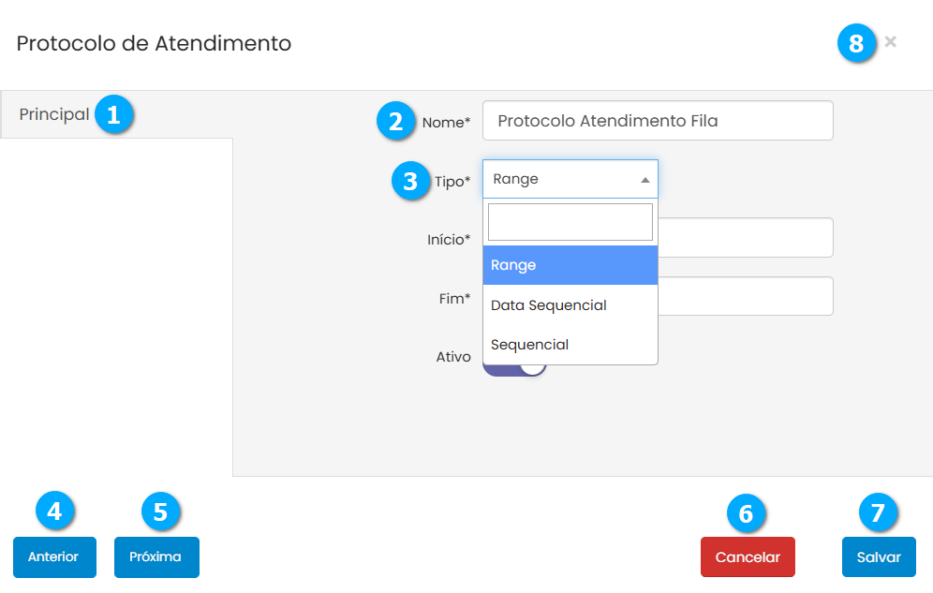The height and width of the screenshot is (593, 933).
Task: Click the search box inside the Tipo dropdown
Action: pos(570,222)
